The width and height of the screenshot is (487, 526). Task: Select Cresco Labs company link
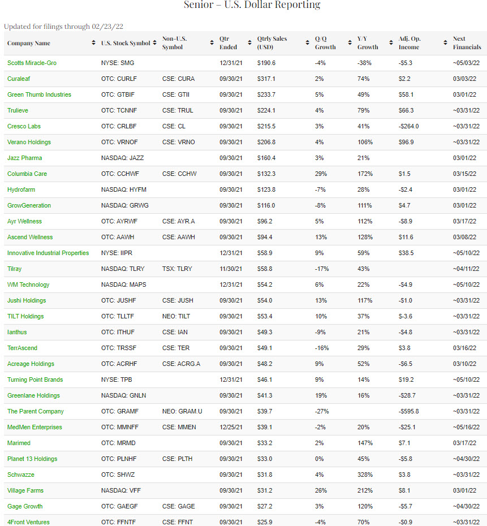pyautogui.click(x=24, y=126)
